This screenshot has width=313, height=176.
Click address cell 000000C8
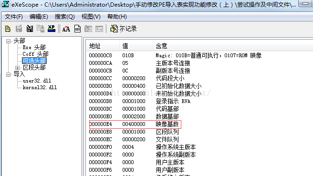tap(100, 55)
